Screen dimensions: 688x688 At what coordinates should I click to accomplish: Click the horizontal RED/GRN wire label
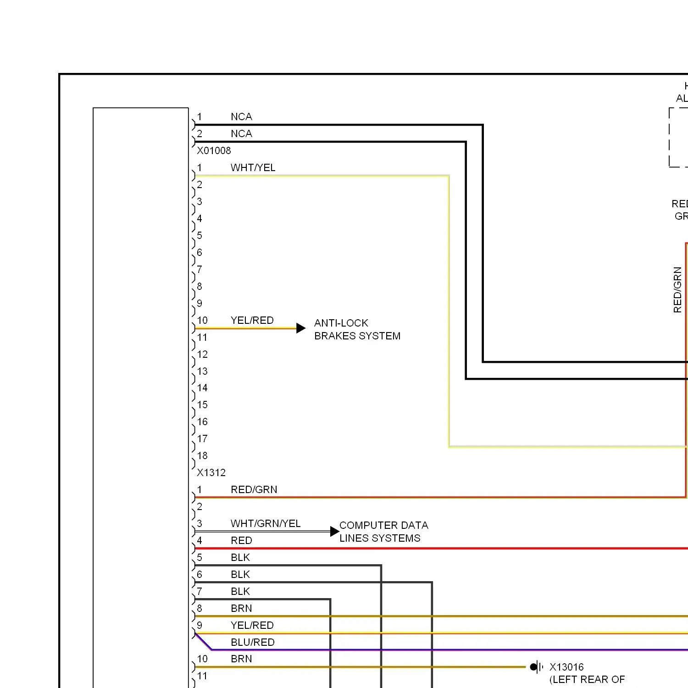[254, 489]
